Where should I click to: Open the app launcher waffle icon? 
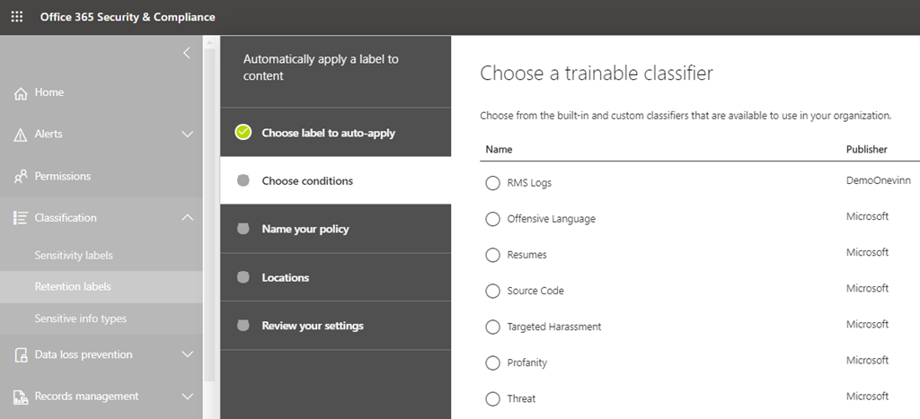pyautogui.click(x=17, y=17)
